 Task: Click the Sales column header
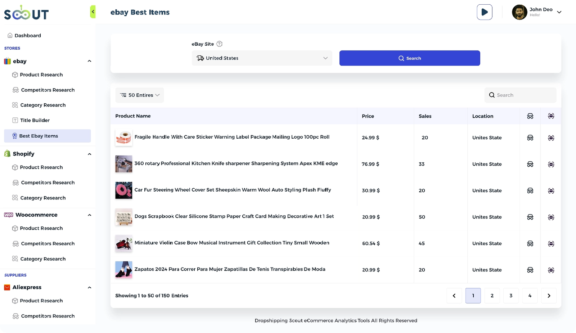click(425, 116)
